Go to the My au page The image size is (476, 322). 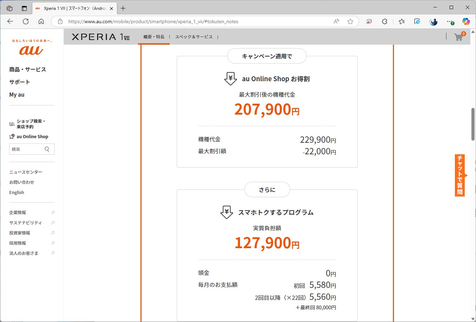[x=17, y=95]
